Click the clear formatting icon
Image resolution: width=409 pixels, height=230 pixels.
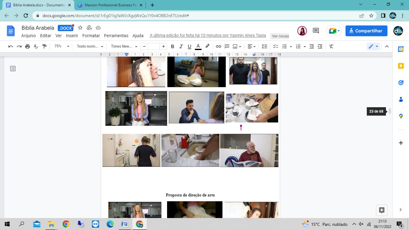331,46
